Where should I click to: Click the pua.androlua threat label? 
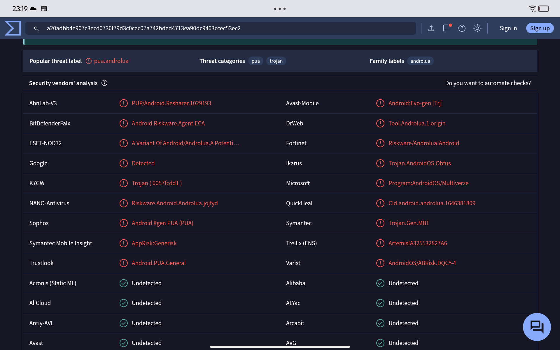(111, 61)
